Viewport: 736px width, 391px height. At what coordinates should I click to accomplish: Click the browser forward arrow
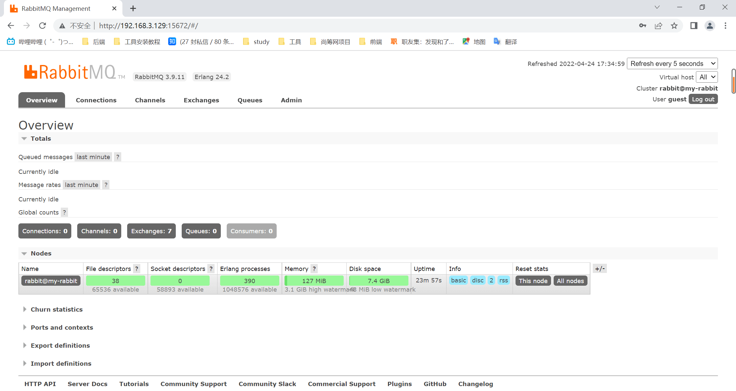click(27, 26)
